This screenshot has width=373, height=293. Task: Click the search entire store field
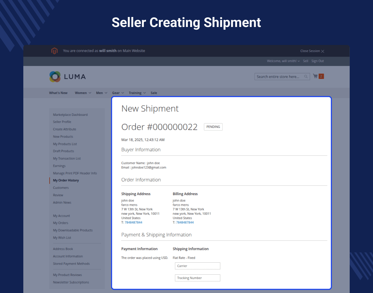(x=279, y=77)
